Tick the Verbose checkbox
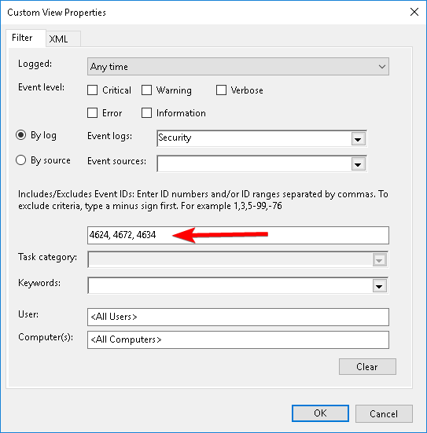The width and height of the screenshot is (427, 433). point(221,90)
